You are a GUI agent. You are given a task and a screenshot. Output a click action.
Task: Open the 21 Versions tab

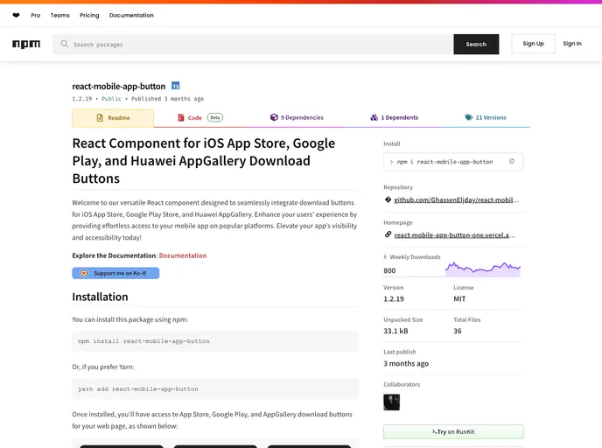[486, 117]
